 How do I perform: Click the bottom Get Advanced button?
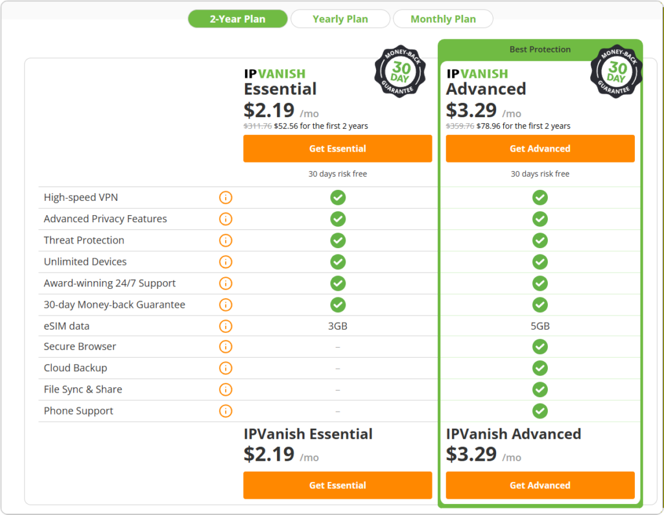coord(540,485)
